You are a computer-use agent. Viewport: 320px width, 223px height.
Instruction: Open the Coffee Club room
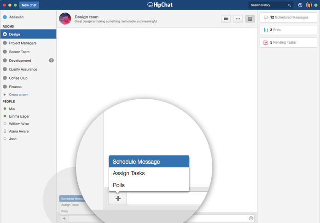(28, 78)
